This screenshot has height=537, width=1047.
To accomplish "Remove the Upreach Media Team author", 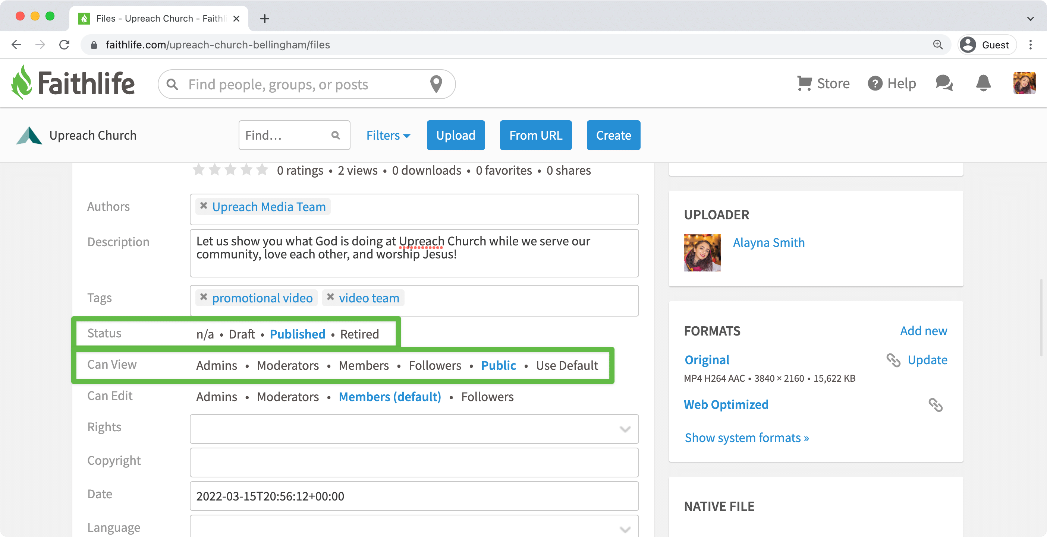I will pos(204,206).
